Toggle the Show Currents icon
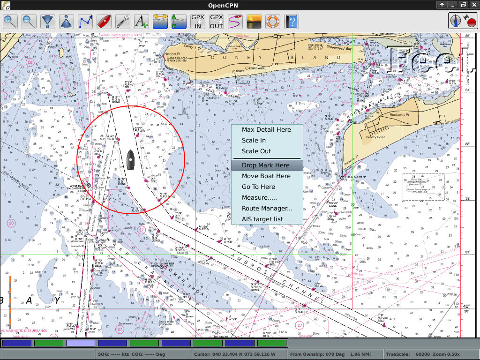 [160, 22]
